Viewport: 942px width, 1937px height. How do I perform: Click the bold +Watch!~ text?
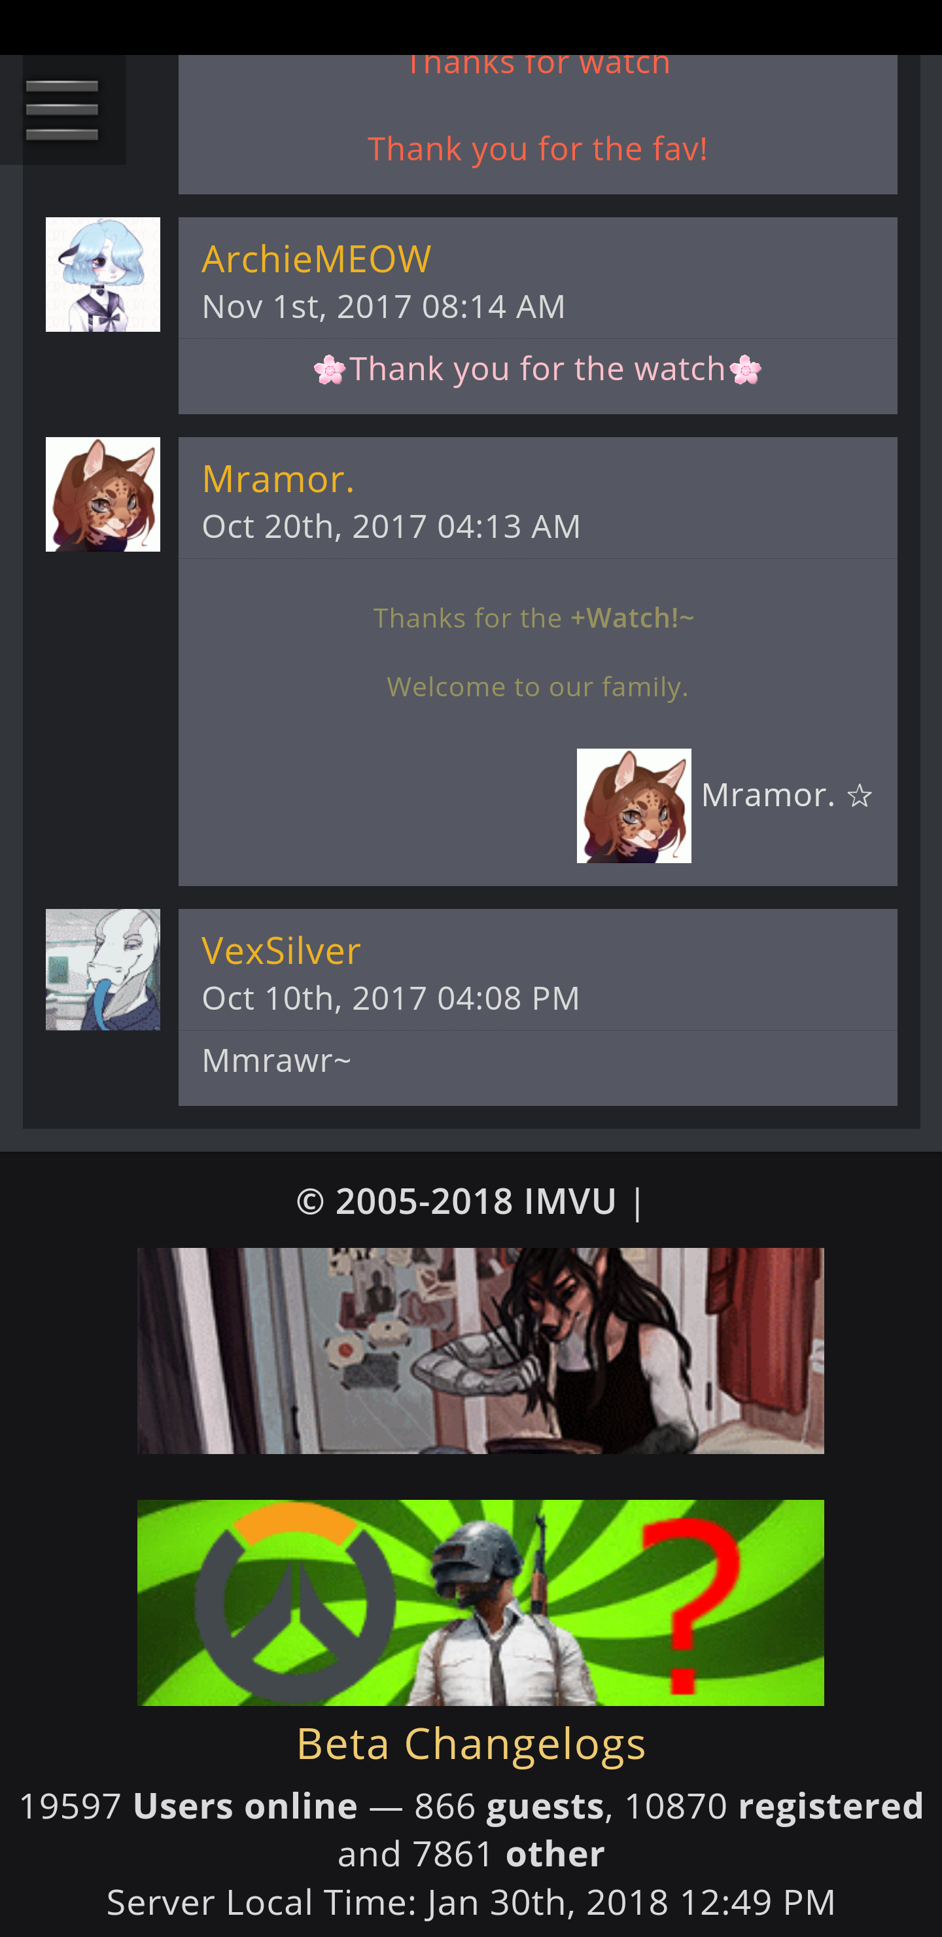(633, 618)
